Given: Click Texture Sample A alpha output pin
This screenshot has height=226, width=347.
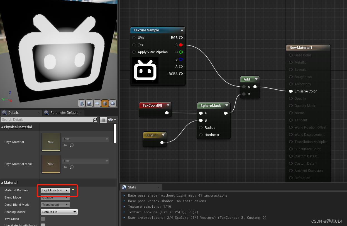Looking at the screenshot, I should pos(181,66).
